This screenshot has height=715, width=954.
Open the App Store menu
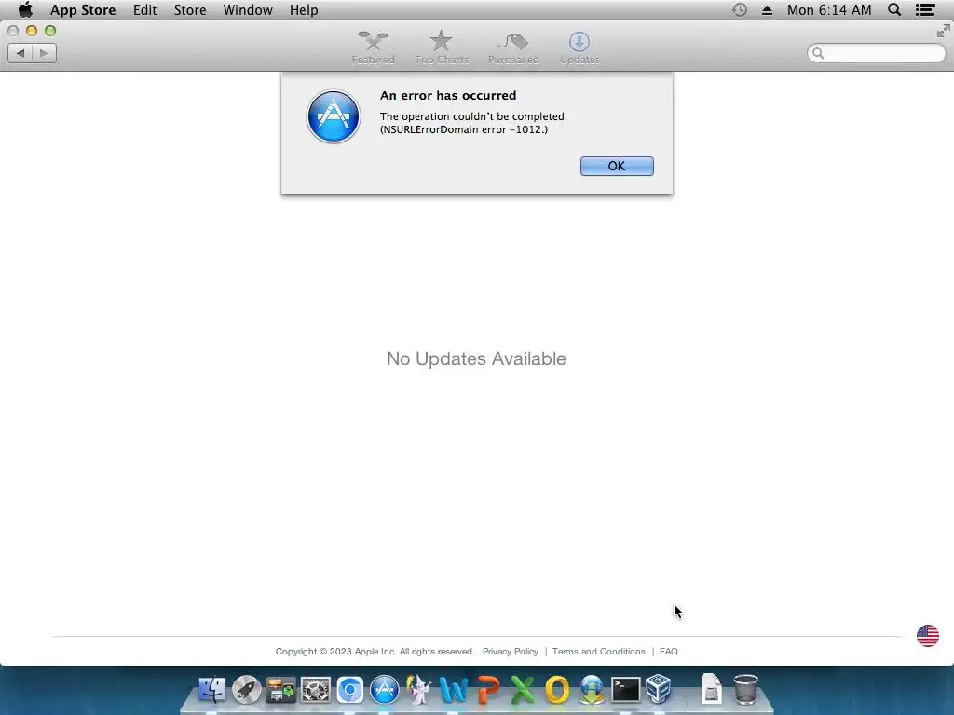tap(83, 10)
